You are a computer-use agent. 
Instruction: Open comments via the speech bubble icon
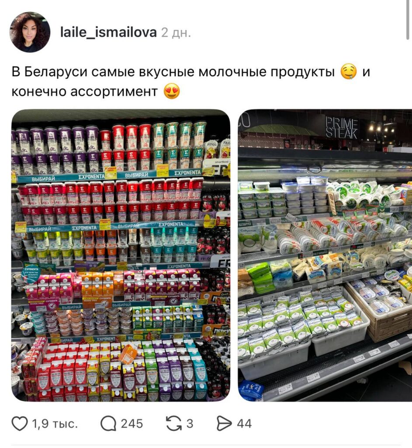click(x=108, y=423)
